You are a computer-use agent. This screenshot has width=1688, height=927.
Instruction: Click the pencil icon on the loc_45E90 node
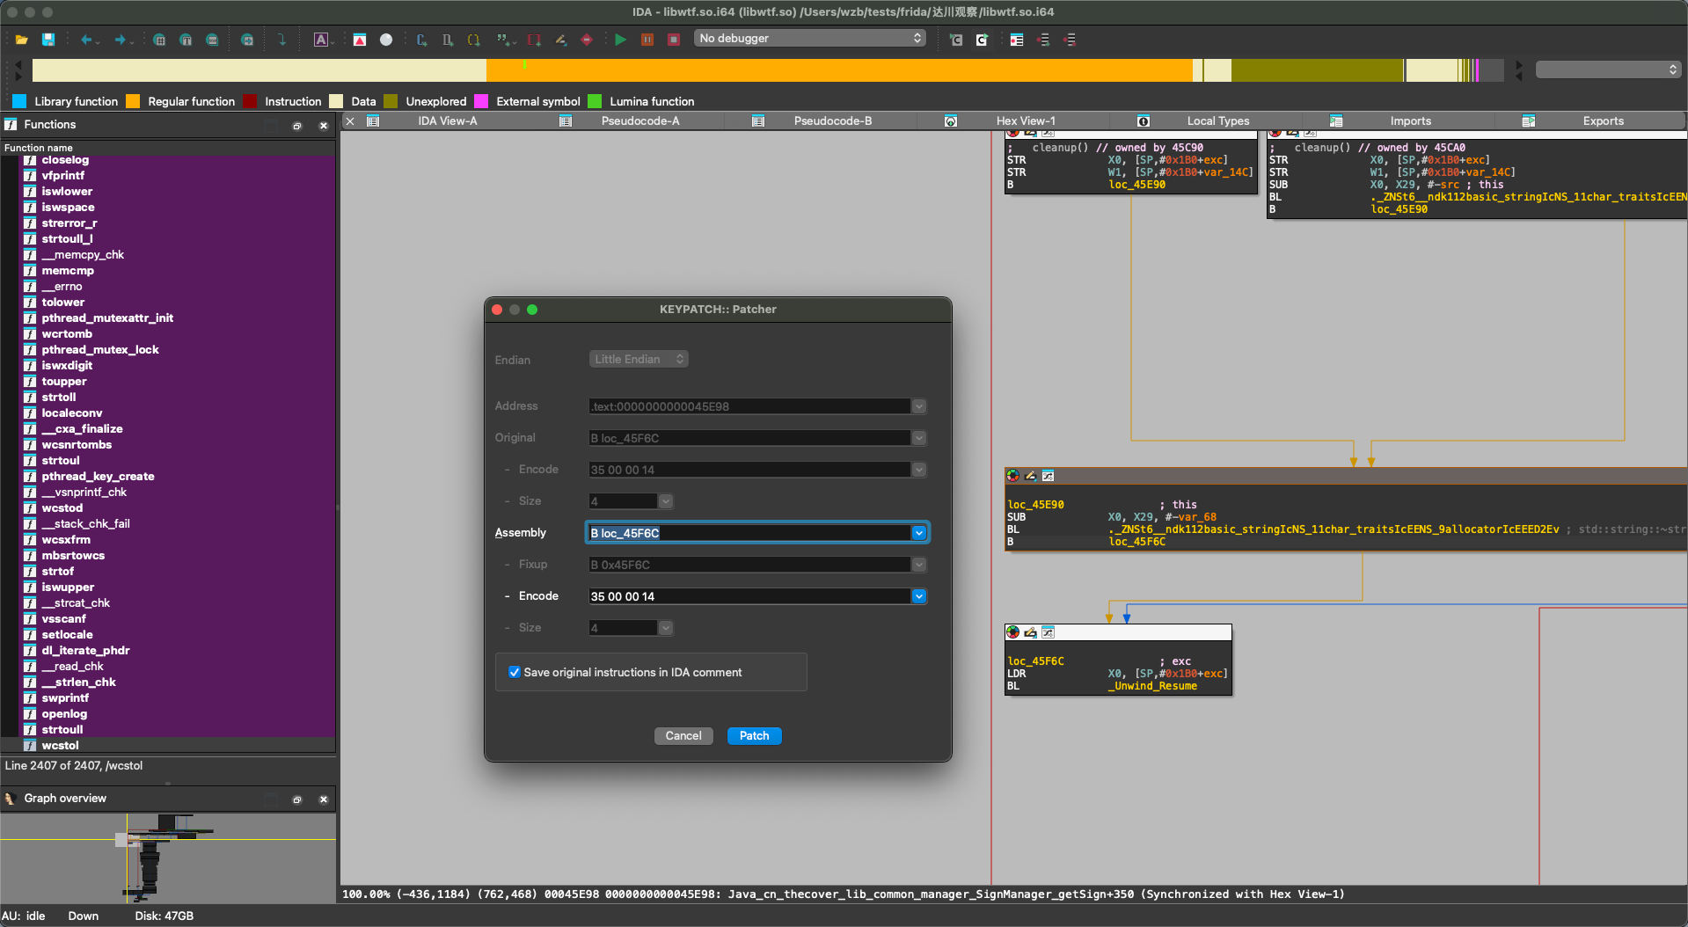point(1031,476)
